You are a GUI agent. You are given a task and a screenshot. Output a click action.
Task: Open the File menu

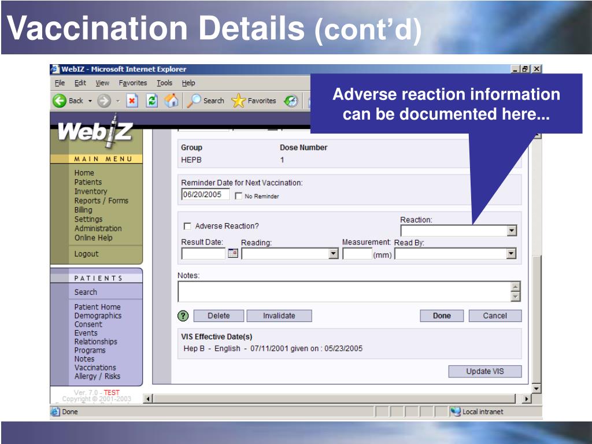click(x=60, y=83)
